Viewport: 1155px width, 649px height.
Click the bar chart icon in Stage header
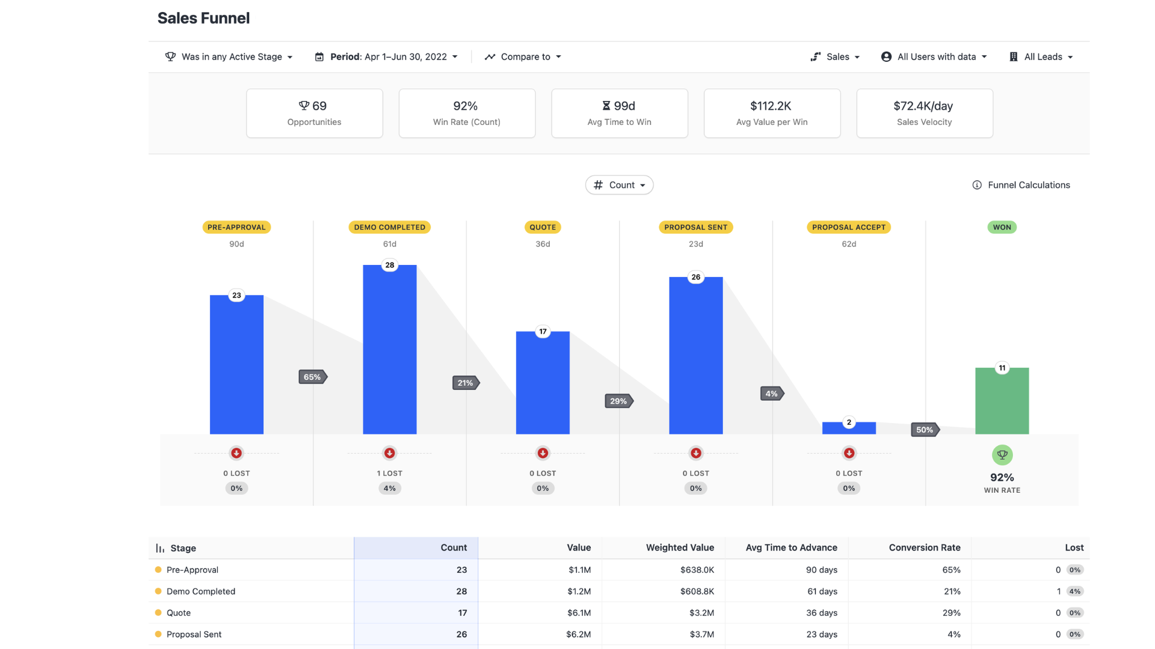(x=160, y=548)
